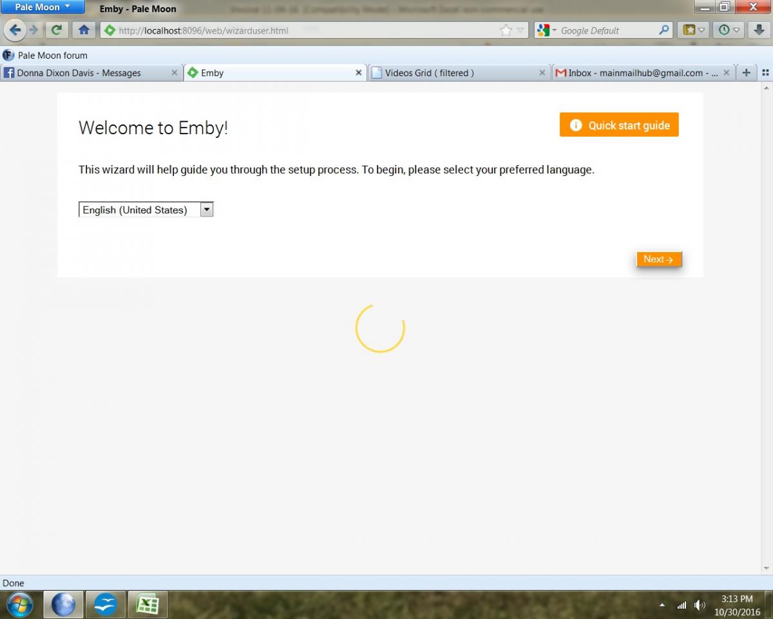Click the Quick start guide button
This screenshot has width=773, height=619.
coord(619,125)
